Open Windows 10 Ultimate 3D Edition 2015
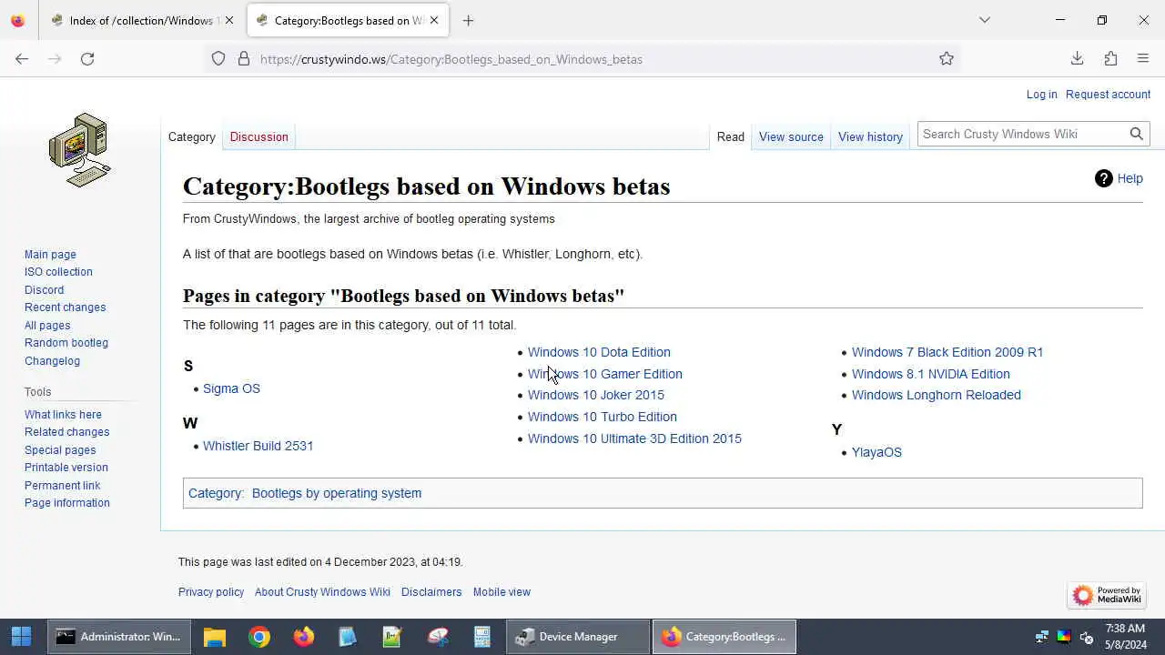 point(634,438)
